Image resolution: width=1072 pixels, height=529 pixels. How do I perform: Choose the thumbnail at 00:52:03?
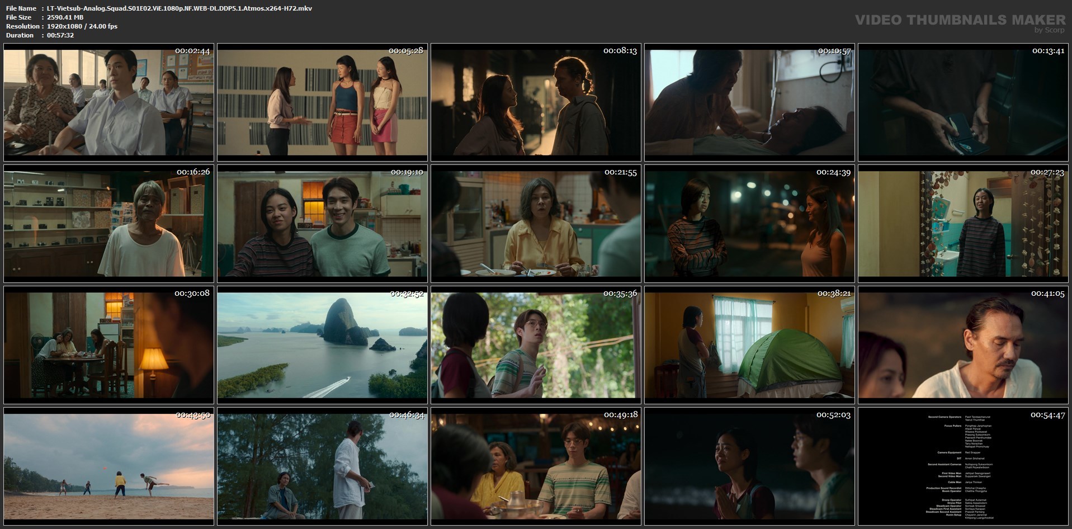[x=749, y=466]
